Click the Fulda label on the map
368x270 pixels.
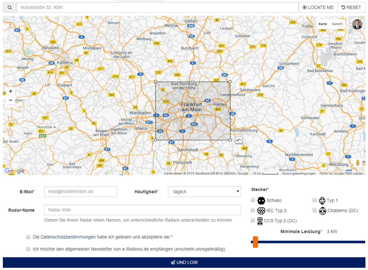[x=307, y=26]
